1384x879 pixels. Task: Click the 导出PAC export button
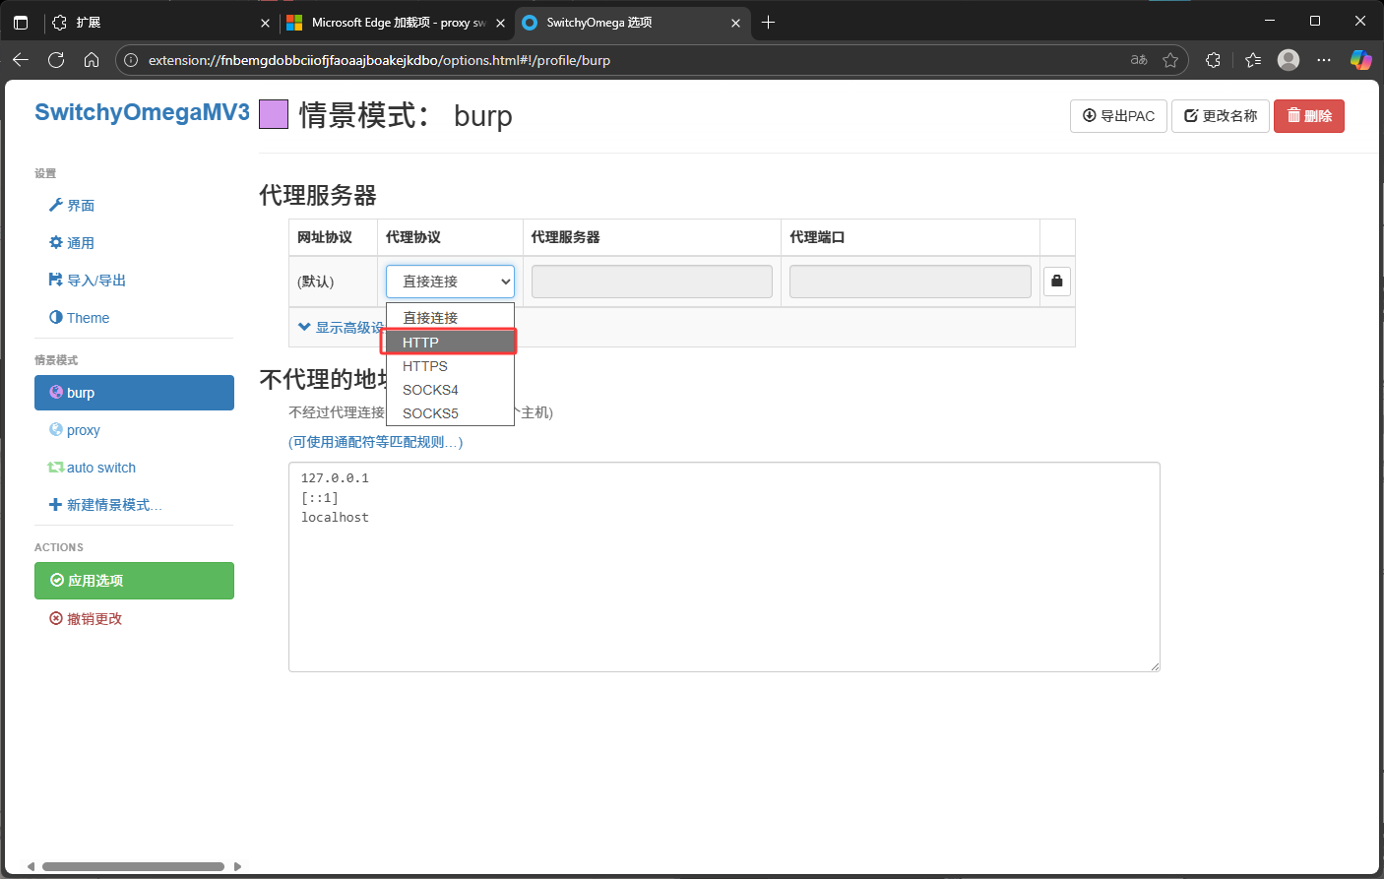1118,116
